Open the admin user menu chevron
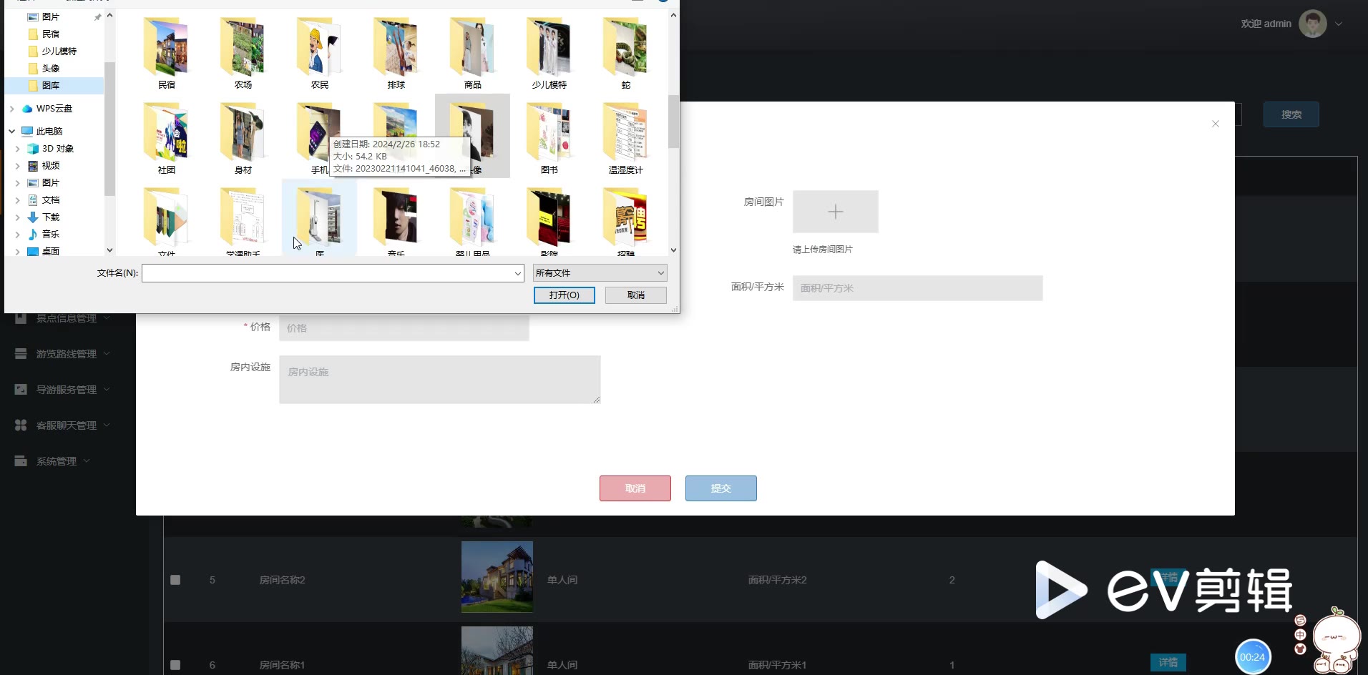1368x675 pixels. 1339,24
